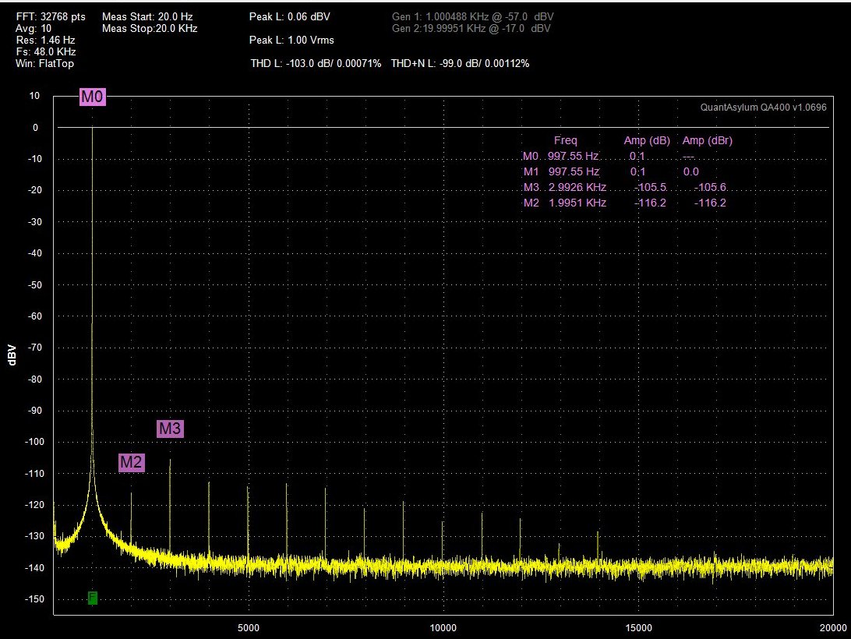This screenshot has width=851, height=639.
Task: Click the 5000 frequency axis label
Action: tap(249, 627)
